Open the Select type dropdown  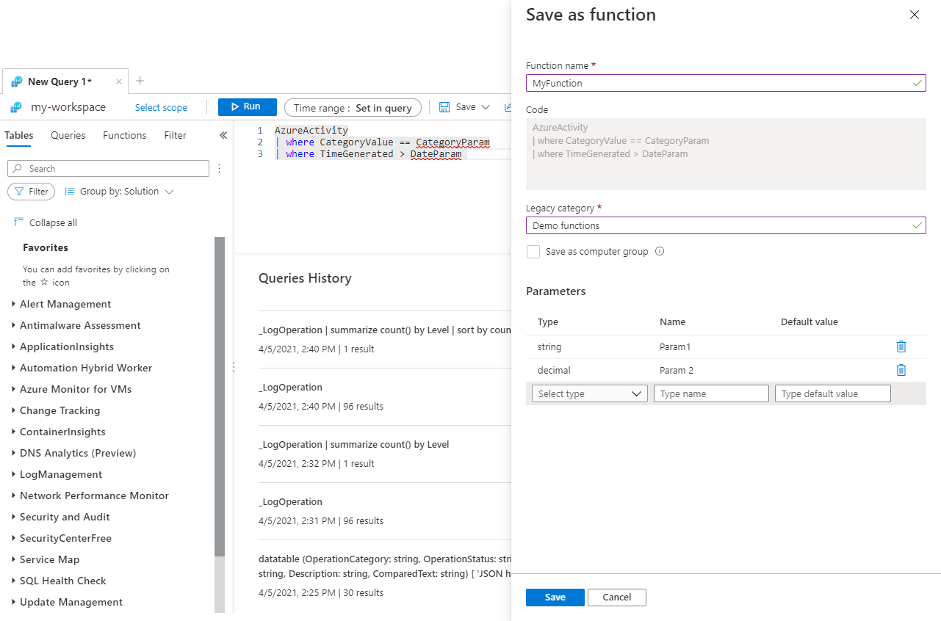pyautogui.click(x=589, y=393)
